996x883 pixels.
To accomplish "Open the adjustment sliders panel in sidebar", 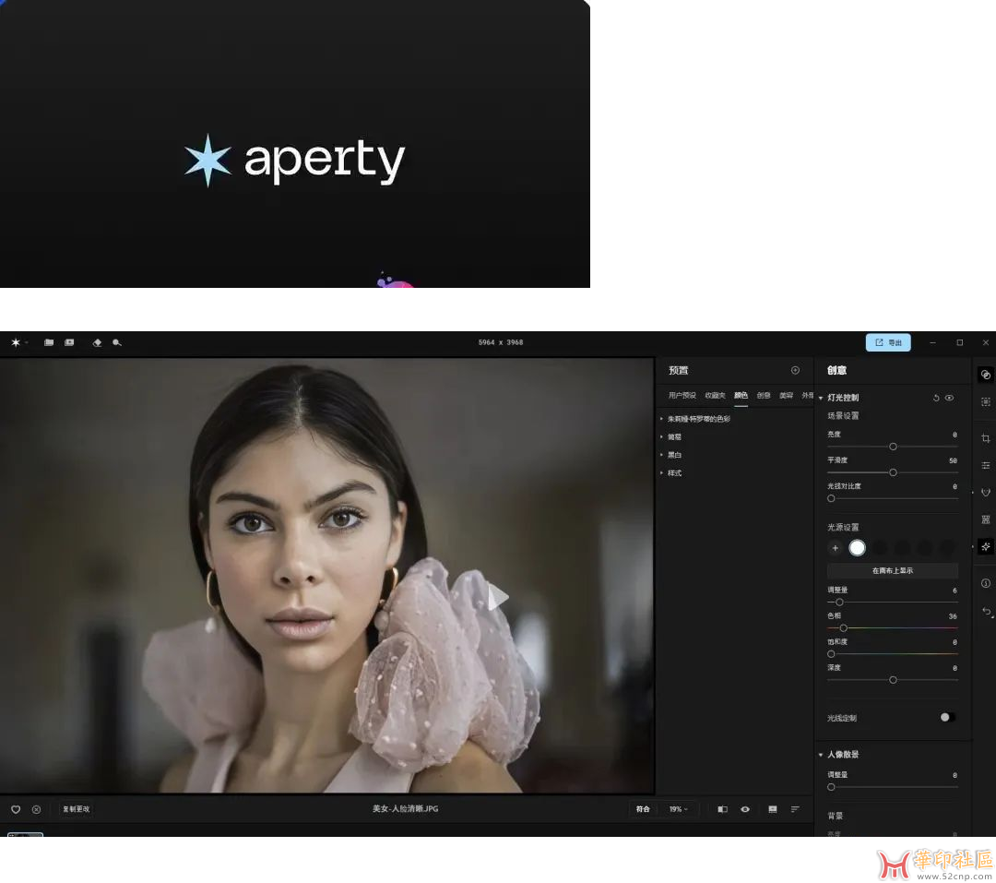I will (x=985, y=465).
